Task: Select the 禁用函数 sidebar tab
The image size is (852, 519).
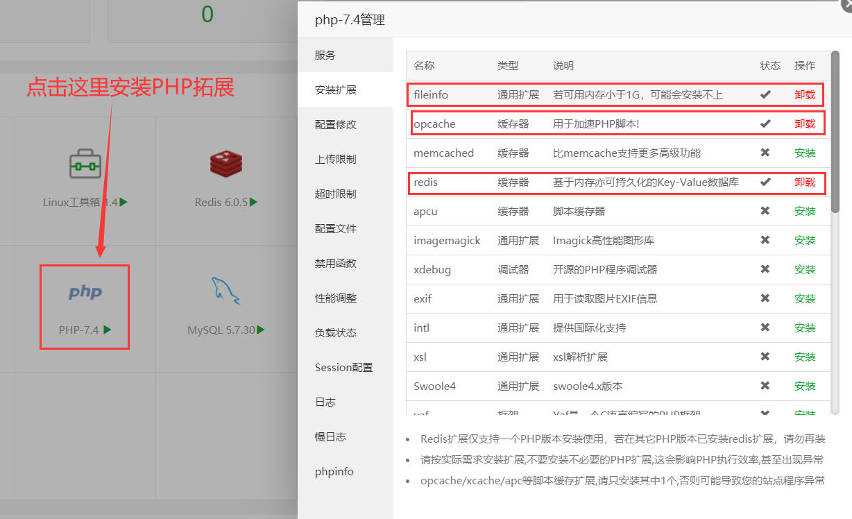Action: (336, 264)
